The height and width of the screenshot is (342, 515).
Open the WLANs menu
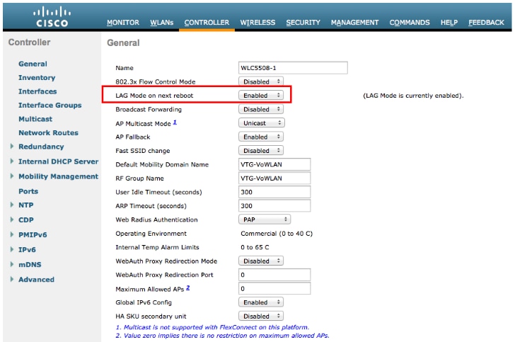(161, 23)
